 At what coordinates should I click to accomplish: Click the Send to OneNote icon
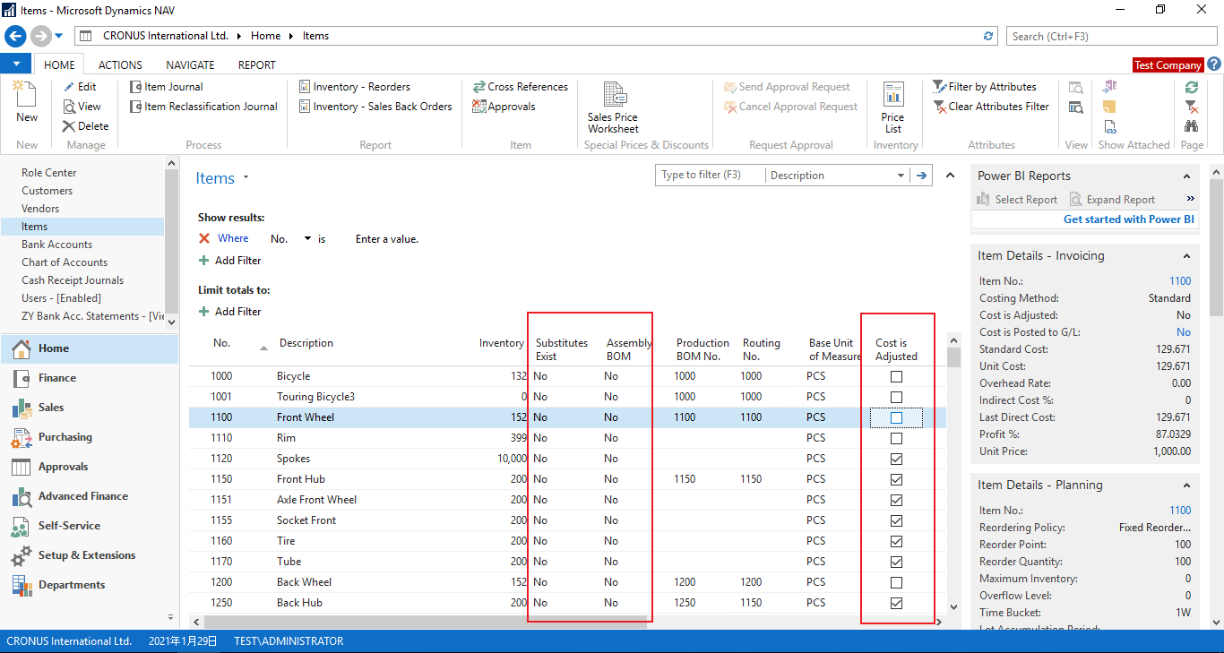click(x=1109, y=87)
